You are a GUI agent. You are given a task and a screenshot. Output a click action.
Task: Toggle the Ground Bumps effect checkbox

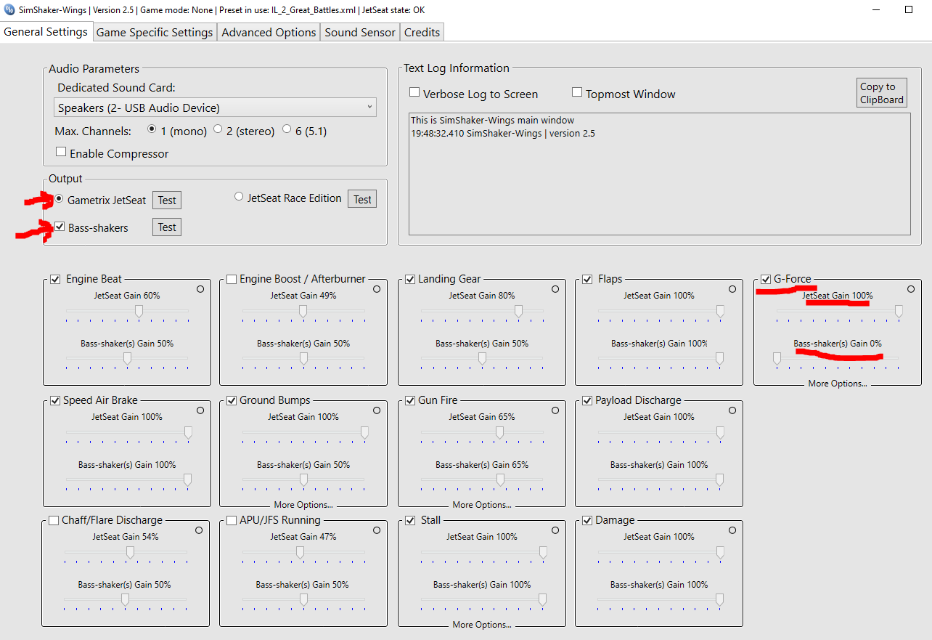pos(232,400)
